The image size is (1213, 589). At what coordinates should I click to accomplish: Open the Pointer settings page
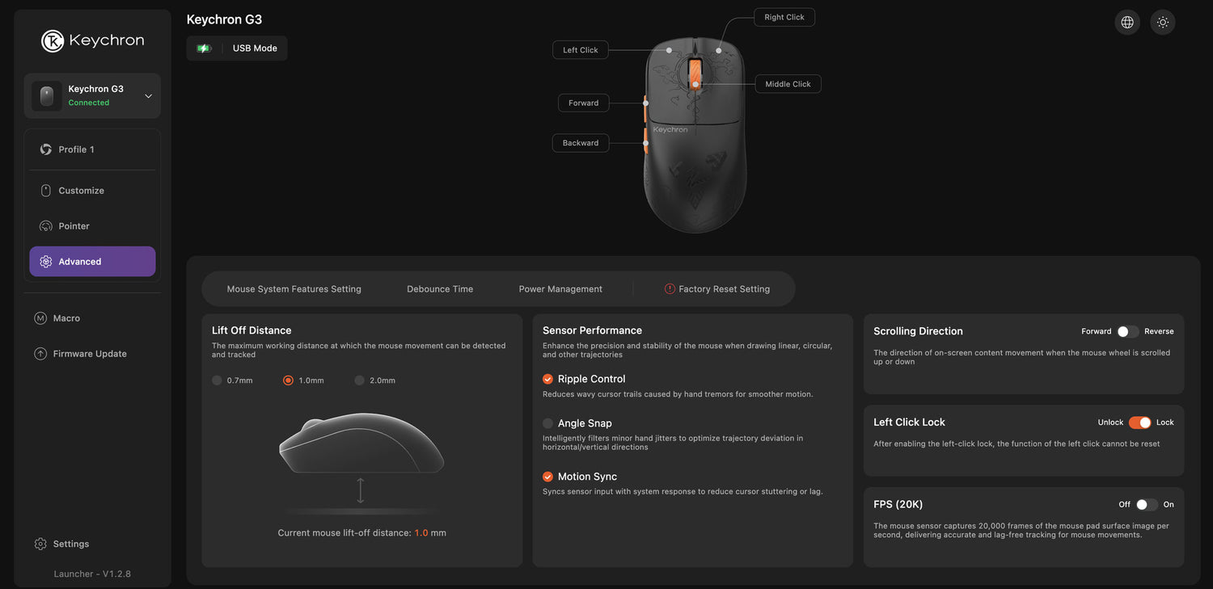pos(74,226)
